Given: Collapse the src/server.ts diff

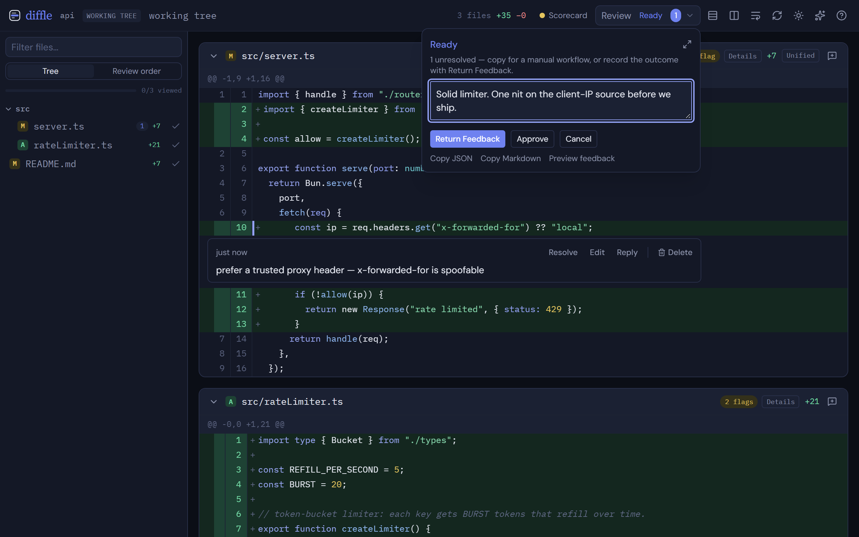Looking at the screenshot, I should (x=214, y=56).
